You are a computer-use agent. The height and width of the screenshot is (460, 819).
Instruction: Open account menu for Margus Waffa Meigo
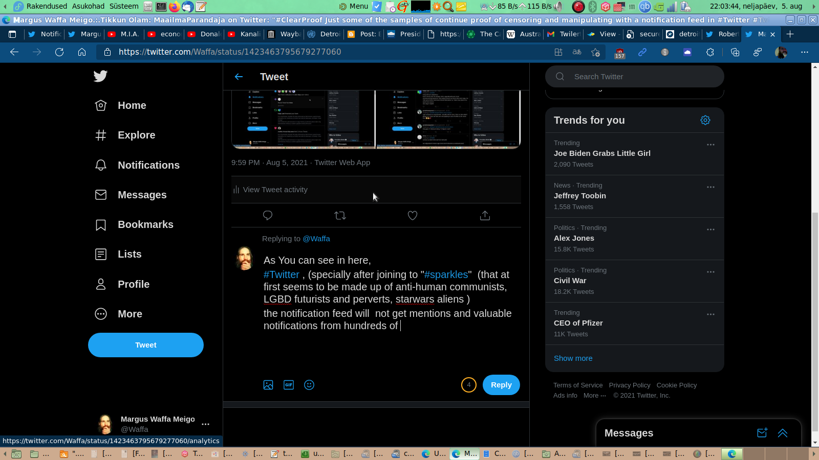(205, 424)
